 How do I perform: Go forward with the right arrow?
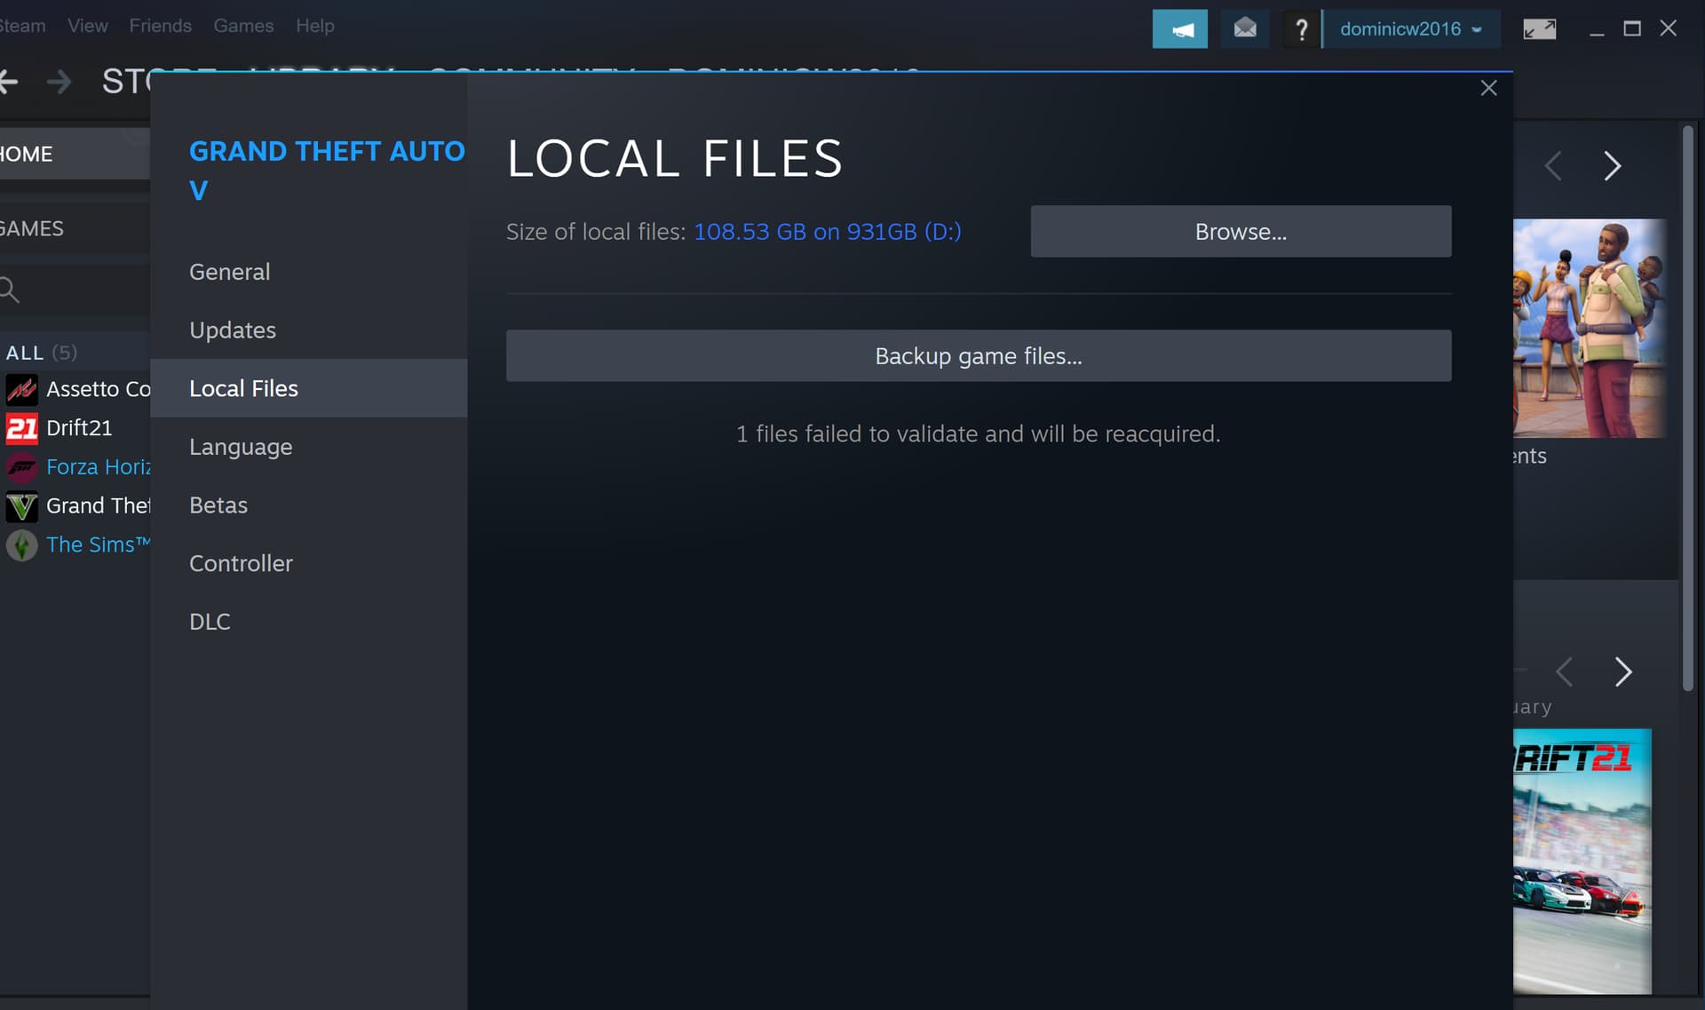coord(59,82)
